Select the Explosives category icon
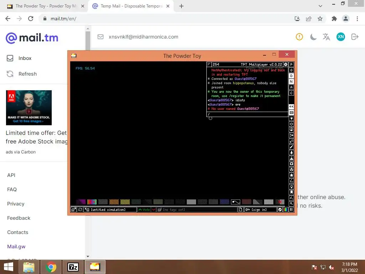Screen dimensions: 365x274 pos(292,141)
